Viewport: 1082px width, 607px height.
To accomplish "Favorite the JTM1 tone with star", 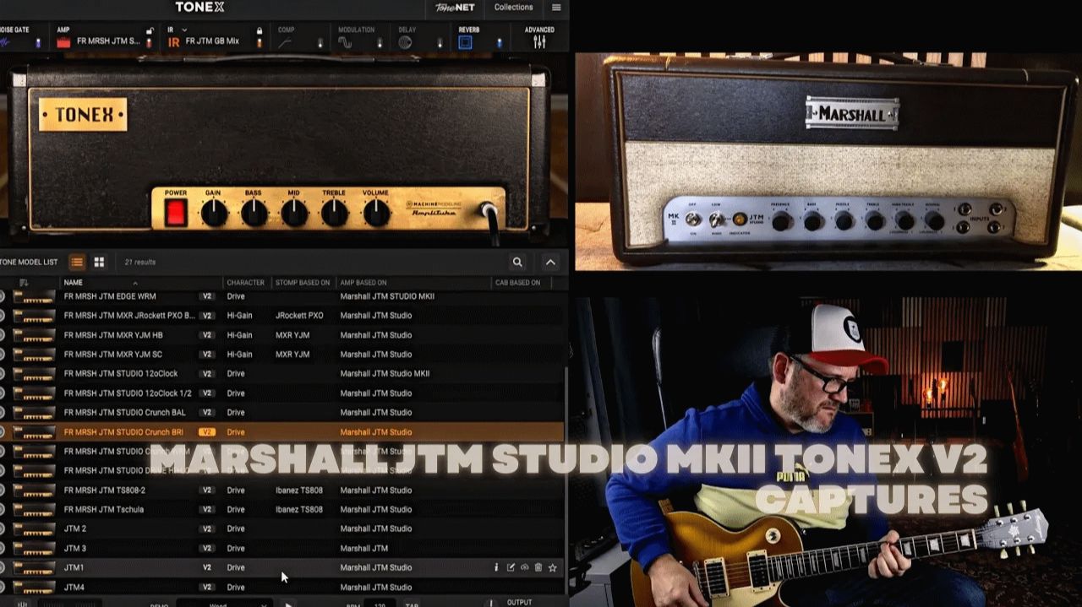I will [x=553, y=568].
